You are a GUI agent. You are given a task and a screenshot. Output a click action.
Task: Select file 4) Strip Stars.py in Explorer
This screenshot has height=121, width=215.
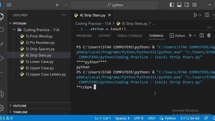39,55
